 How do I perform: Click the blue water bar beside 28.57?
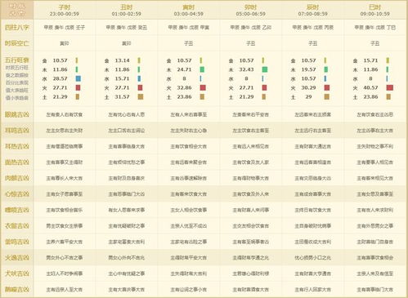(x=78, y=78)
